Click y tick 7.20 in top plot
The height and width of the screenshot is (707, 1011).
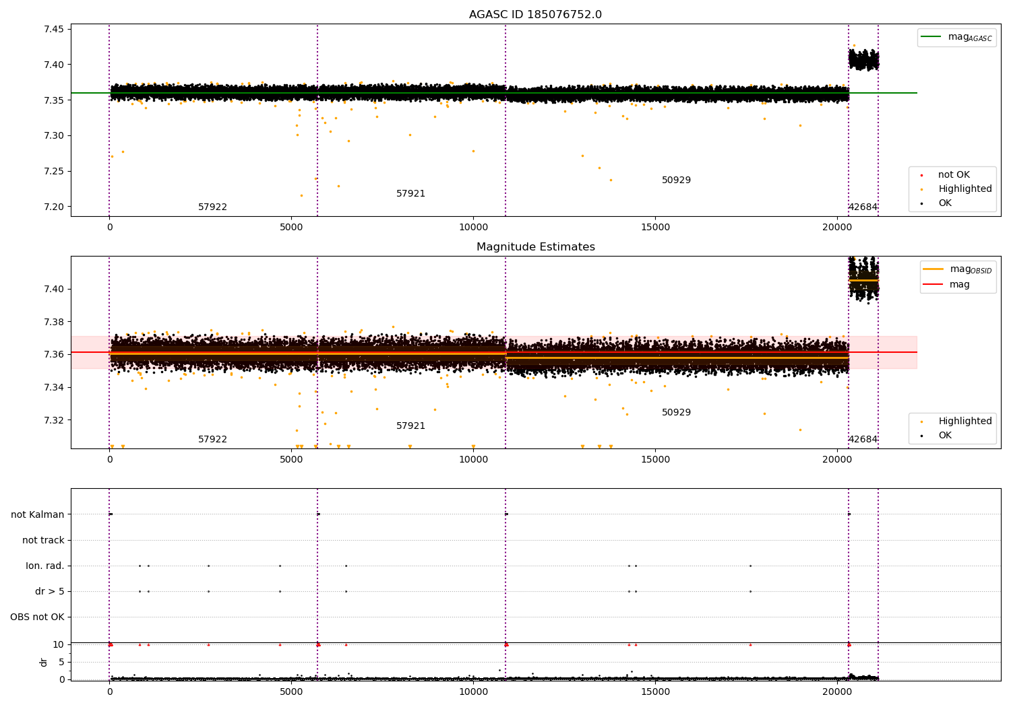click(54, 207)
